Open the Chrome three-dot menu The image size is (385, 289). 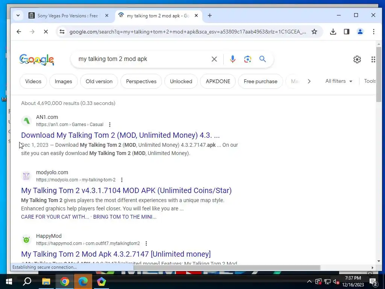pyautogui.click(x=373, y=32)
